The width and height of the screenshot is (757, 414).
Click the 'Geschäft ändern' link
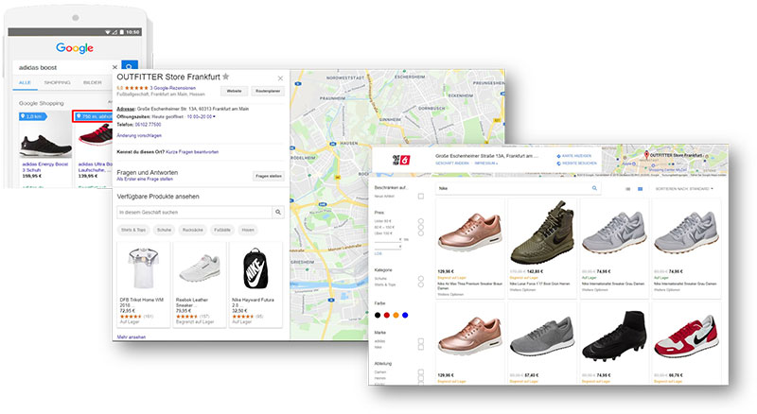[x=452, y=164]
